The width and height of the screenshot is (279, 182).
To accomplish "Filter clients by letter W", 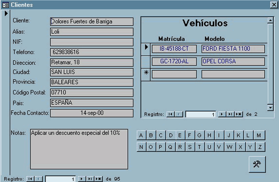I will [230, 147].
